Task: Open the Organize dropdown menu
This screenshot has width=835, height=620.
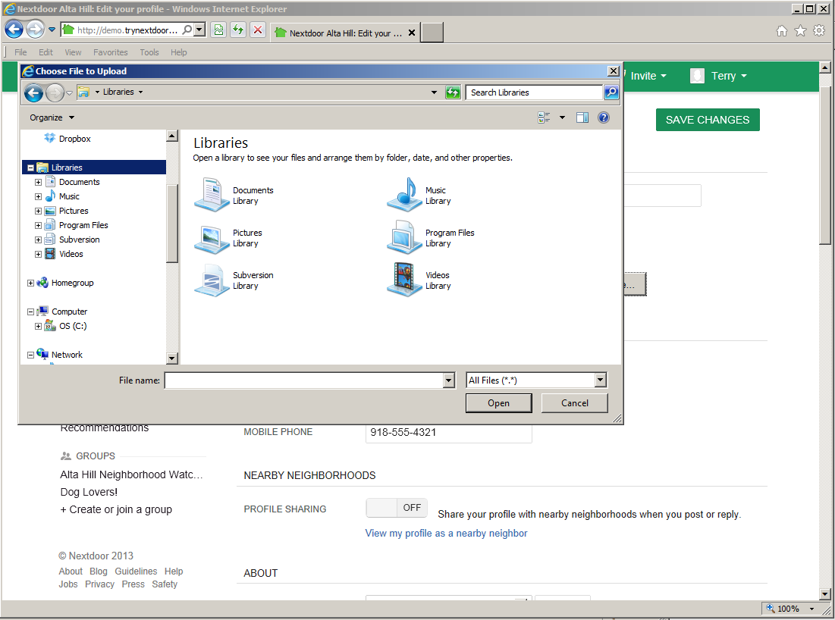Action: coord(52,117)
